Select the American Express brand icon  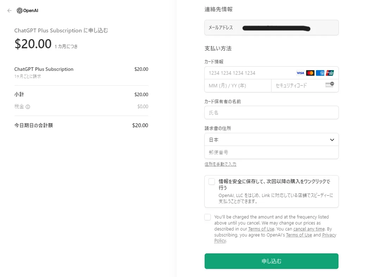coord(320,73)
